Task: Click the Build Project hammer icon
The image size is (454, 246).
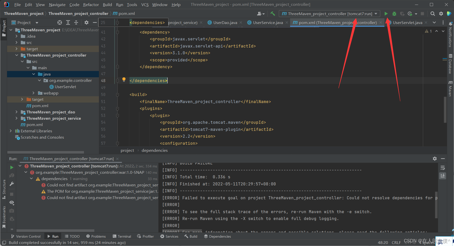Action: (273, 14)
